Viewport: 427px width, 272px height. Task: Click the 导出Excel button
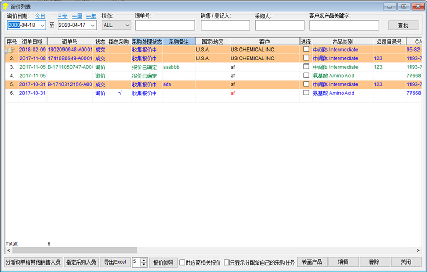click(115, 262)
